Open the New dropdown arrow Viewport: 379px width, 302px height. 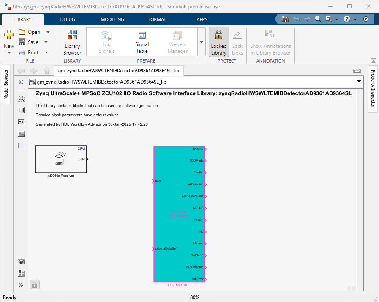9,53
